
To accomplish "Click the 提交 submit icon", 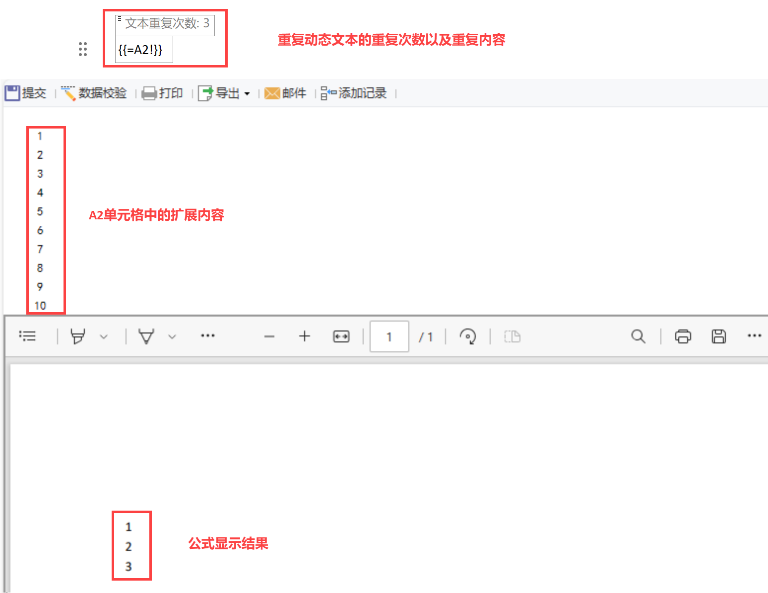I will 12,93.
